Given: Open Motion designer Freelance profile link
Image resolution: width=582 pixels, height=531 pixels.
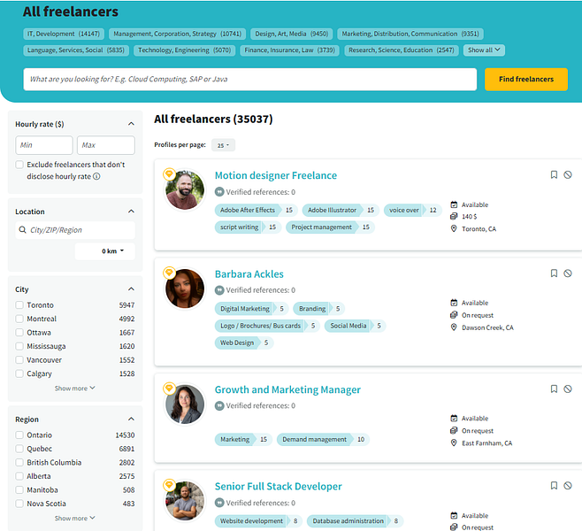Looking at the screenshot, I should 276,175.
